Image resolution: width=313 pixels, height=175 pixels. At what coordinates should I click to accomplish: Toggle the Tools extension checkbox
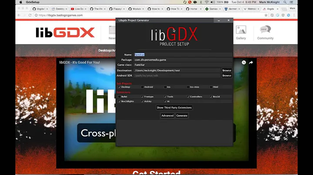(165, 97)
